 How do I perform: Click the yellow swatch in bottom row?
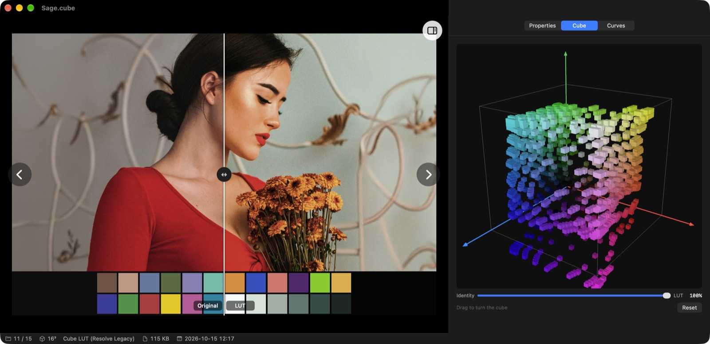tap(171, 304)
